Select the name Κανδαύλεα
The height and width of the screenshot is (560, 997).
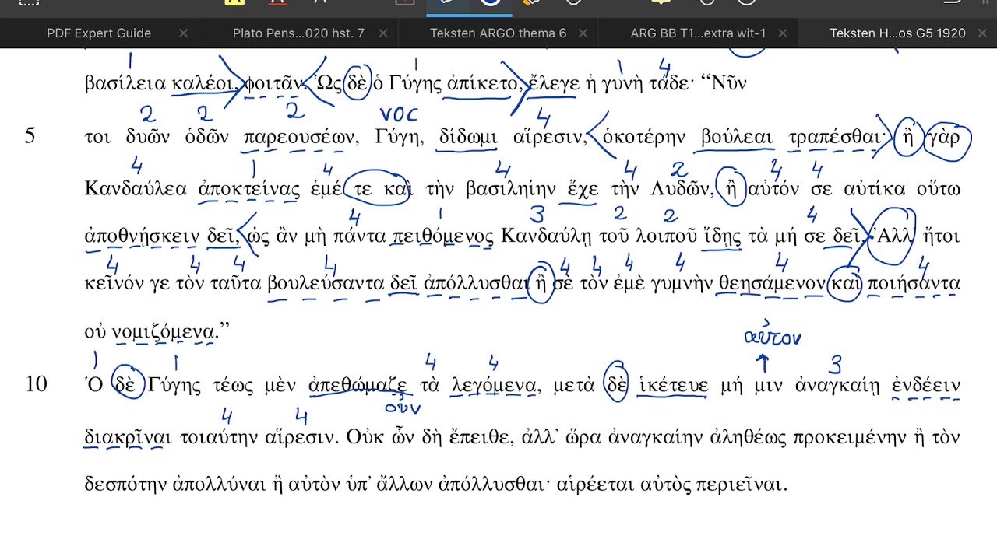coord(136,188)
